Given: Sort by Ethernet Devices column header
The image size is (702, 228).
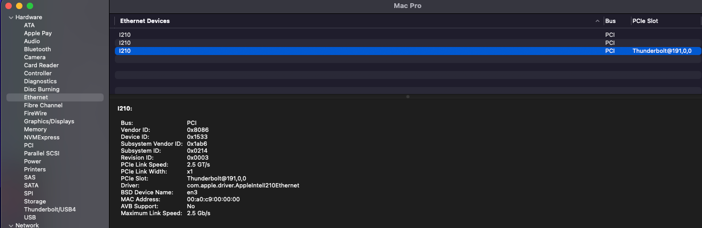Looking at the screenshot, I should pos(145,21).
